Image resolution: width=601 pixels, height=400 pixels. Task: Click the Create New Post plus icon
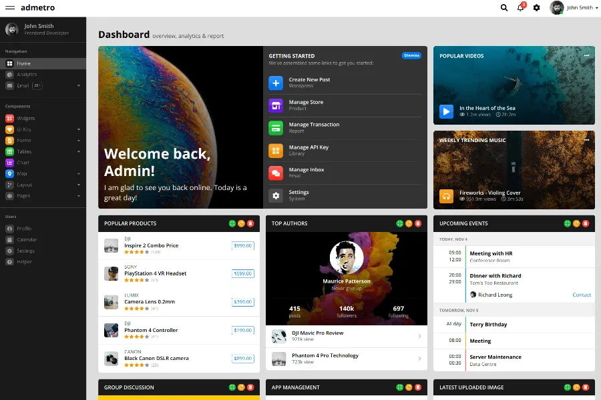click(x=276, y=83)
